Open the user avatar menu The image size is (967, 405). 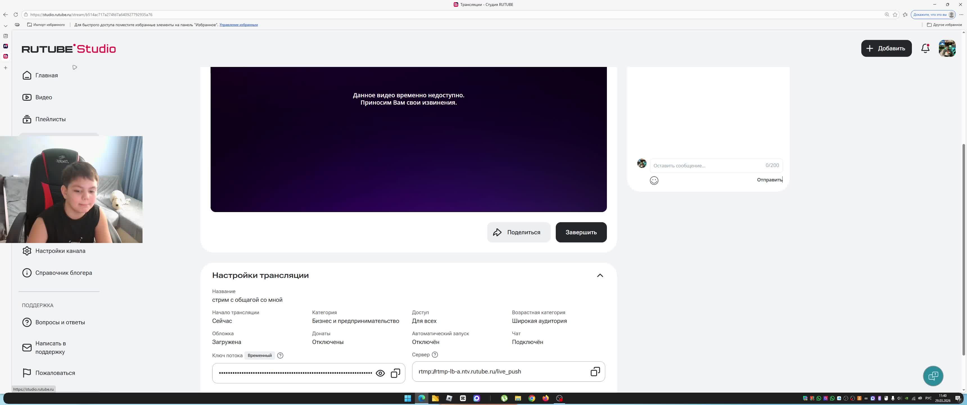(947, 48)
